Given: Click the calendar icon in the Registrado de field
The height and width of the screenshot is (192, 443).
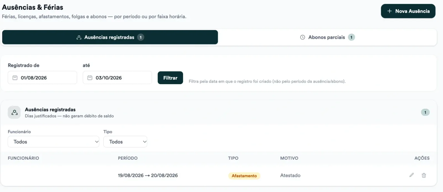Looking at the screenshot, I should [15, 78].
